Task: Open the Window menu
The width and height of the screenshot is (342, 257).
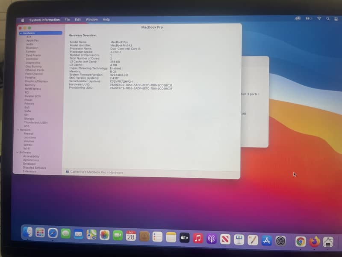Action: [x=91, y=19]
